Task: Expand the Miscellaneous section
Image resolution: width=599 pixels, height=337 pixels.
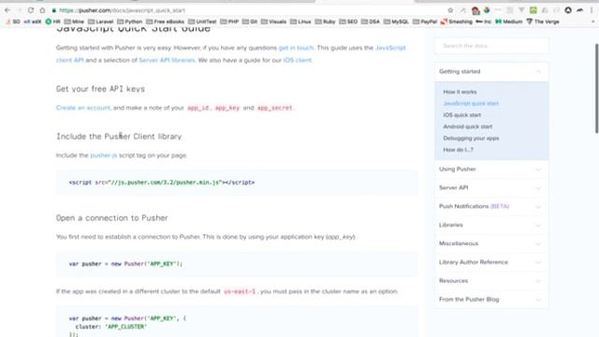Action: tap(491, 243)
